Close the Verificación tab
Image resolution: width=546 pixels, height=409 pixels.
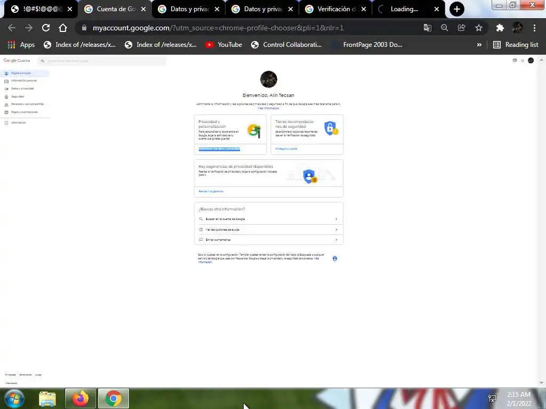coord(364,10)
